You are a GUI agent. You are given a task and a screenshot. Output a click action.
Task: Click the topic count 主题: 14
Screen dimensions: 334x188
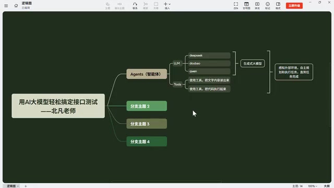pyautogui.click(x=297, y=186)
